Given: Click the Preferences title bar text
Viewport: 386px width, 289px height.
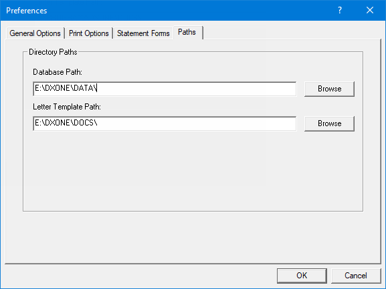Looking at the screenshot, I should click(27, 11).
